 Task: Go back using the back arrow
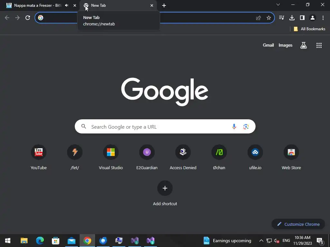pyautogui.click(x=7, y=18)
